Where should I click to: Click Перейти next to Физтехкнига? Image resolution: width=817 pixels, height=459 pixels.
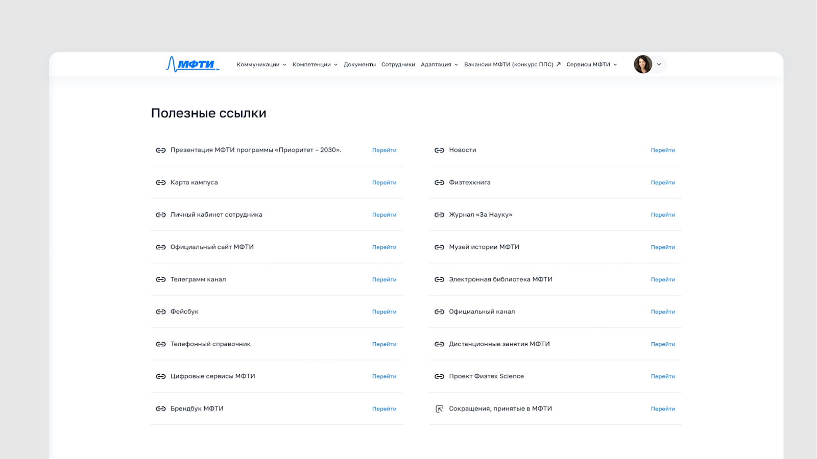pos(663,183)
